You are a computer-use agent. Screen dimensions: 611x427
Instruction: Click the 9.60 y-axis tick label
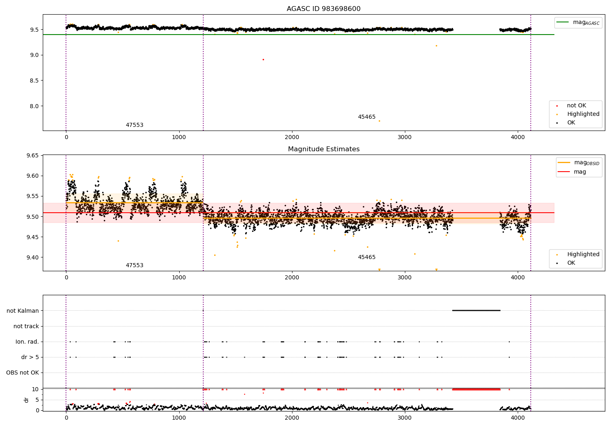32,176
